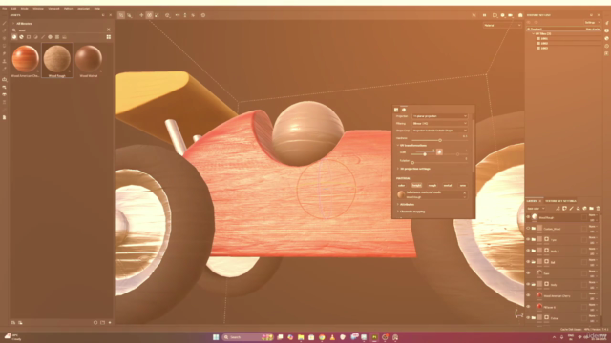Toggle the height material channel
Screen dimensions: 611x343
tap(416, 186)
